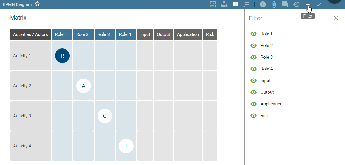The width and height of the screenshot is (345, 165).
Task: Close the Filter panel
Action: [336, 18]
